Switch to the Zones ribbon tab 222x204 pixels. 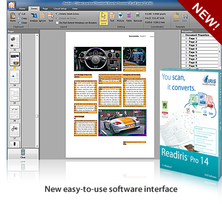pyautogui.click(x=34, y=9)
